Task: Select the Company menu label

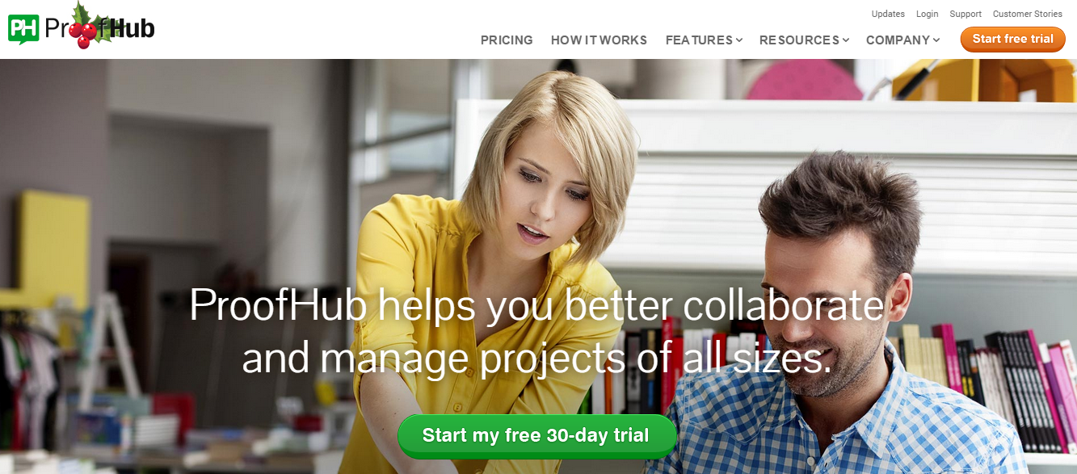Action: [x=898, y=40]
